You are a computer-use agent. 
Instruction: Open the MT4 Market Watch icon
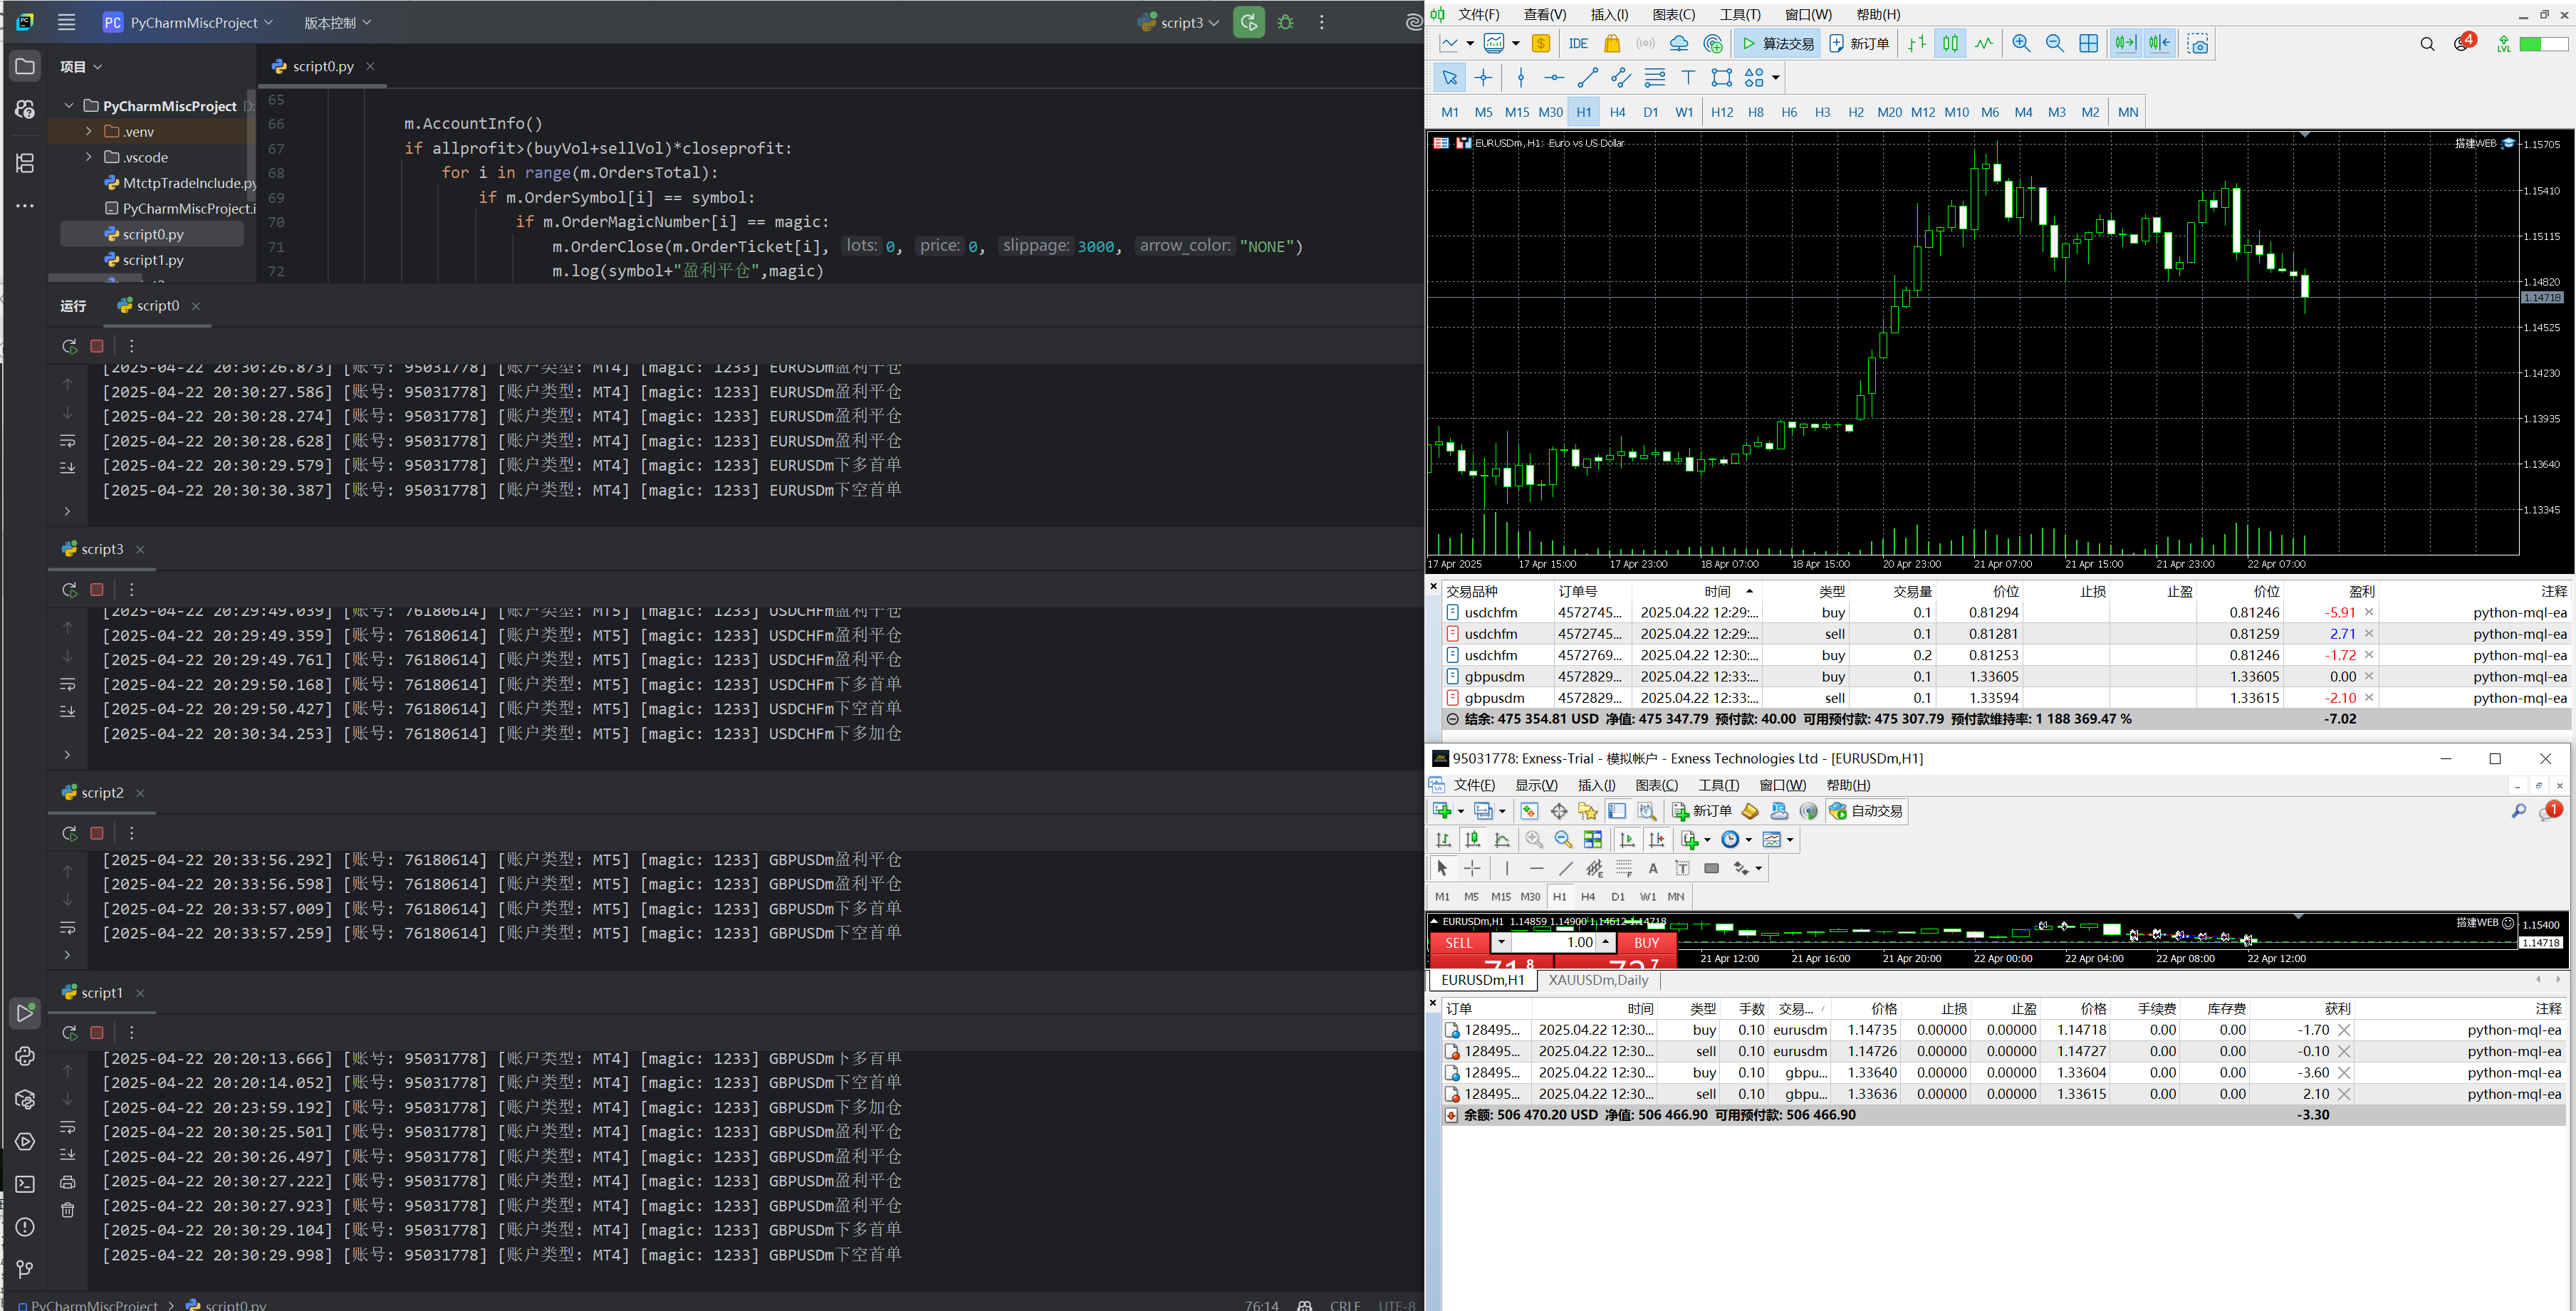point(1529,811)
